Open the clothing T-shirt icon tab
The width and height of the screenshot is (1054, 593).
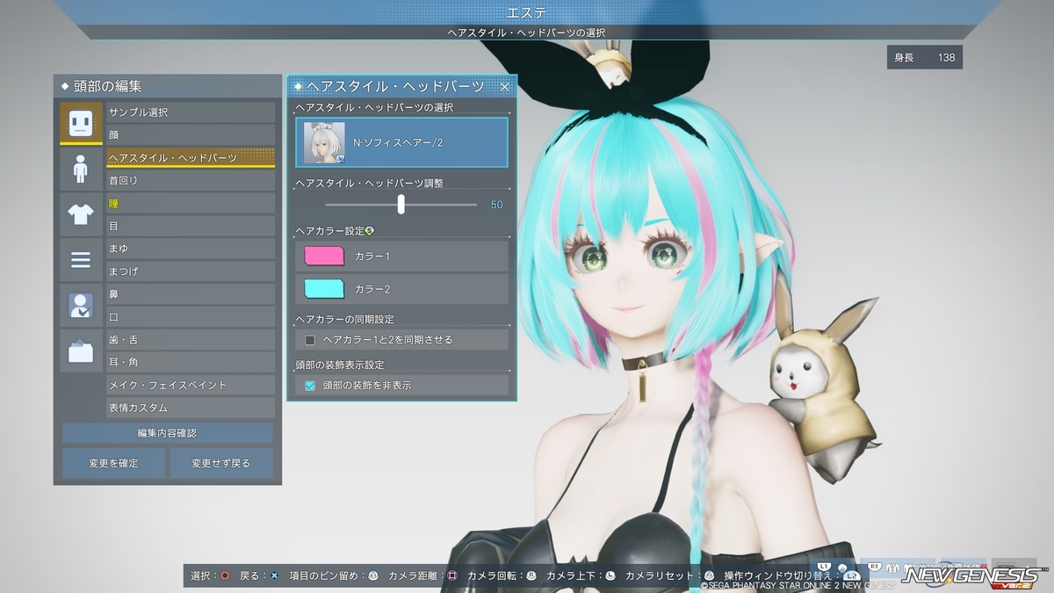(x=81, y=214)
